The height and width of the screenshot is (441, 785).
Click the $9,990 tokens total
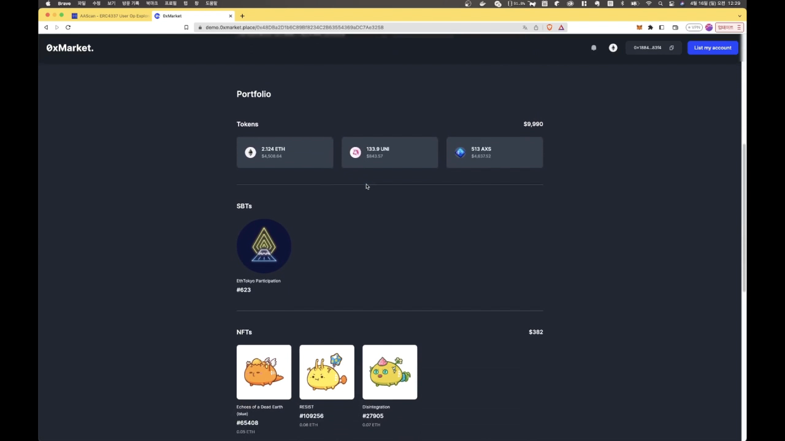[533, 124]
